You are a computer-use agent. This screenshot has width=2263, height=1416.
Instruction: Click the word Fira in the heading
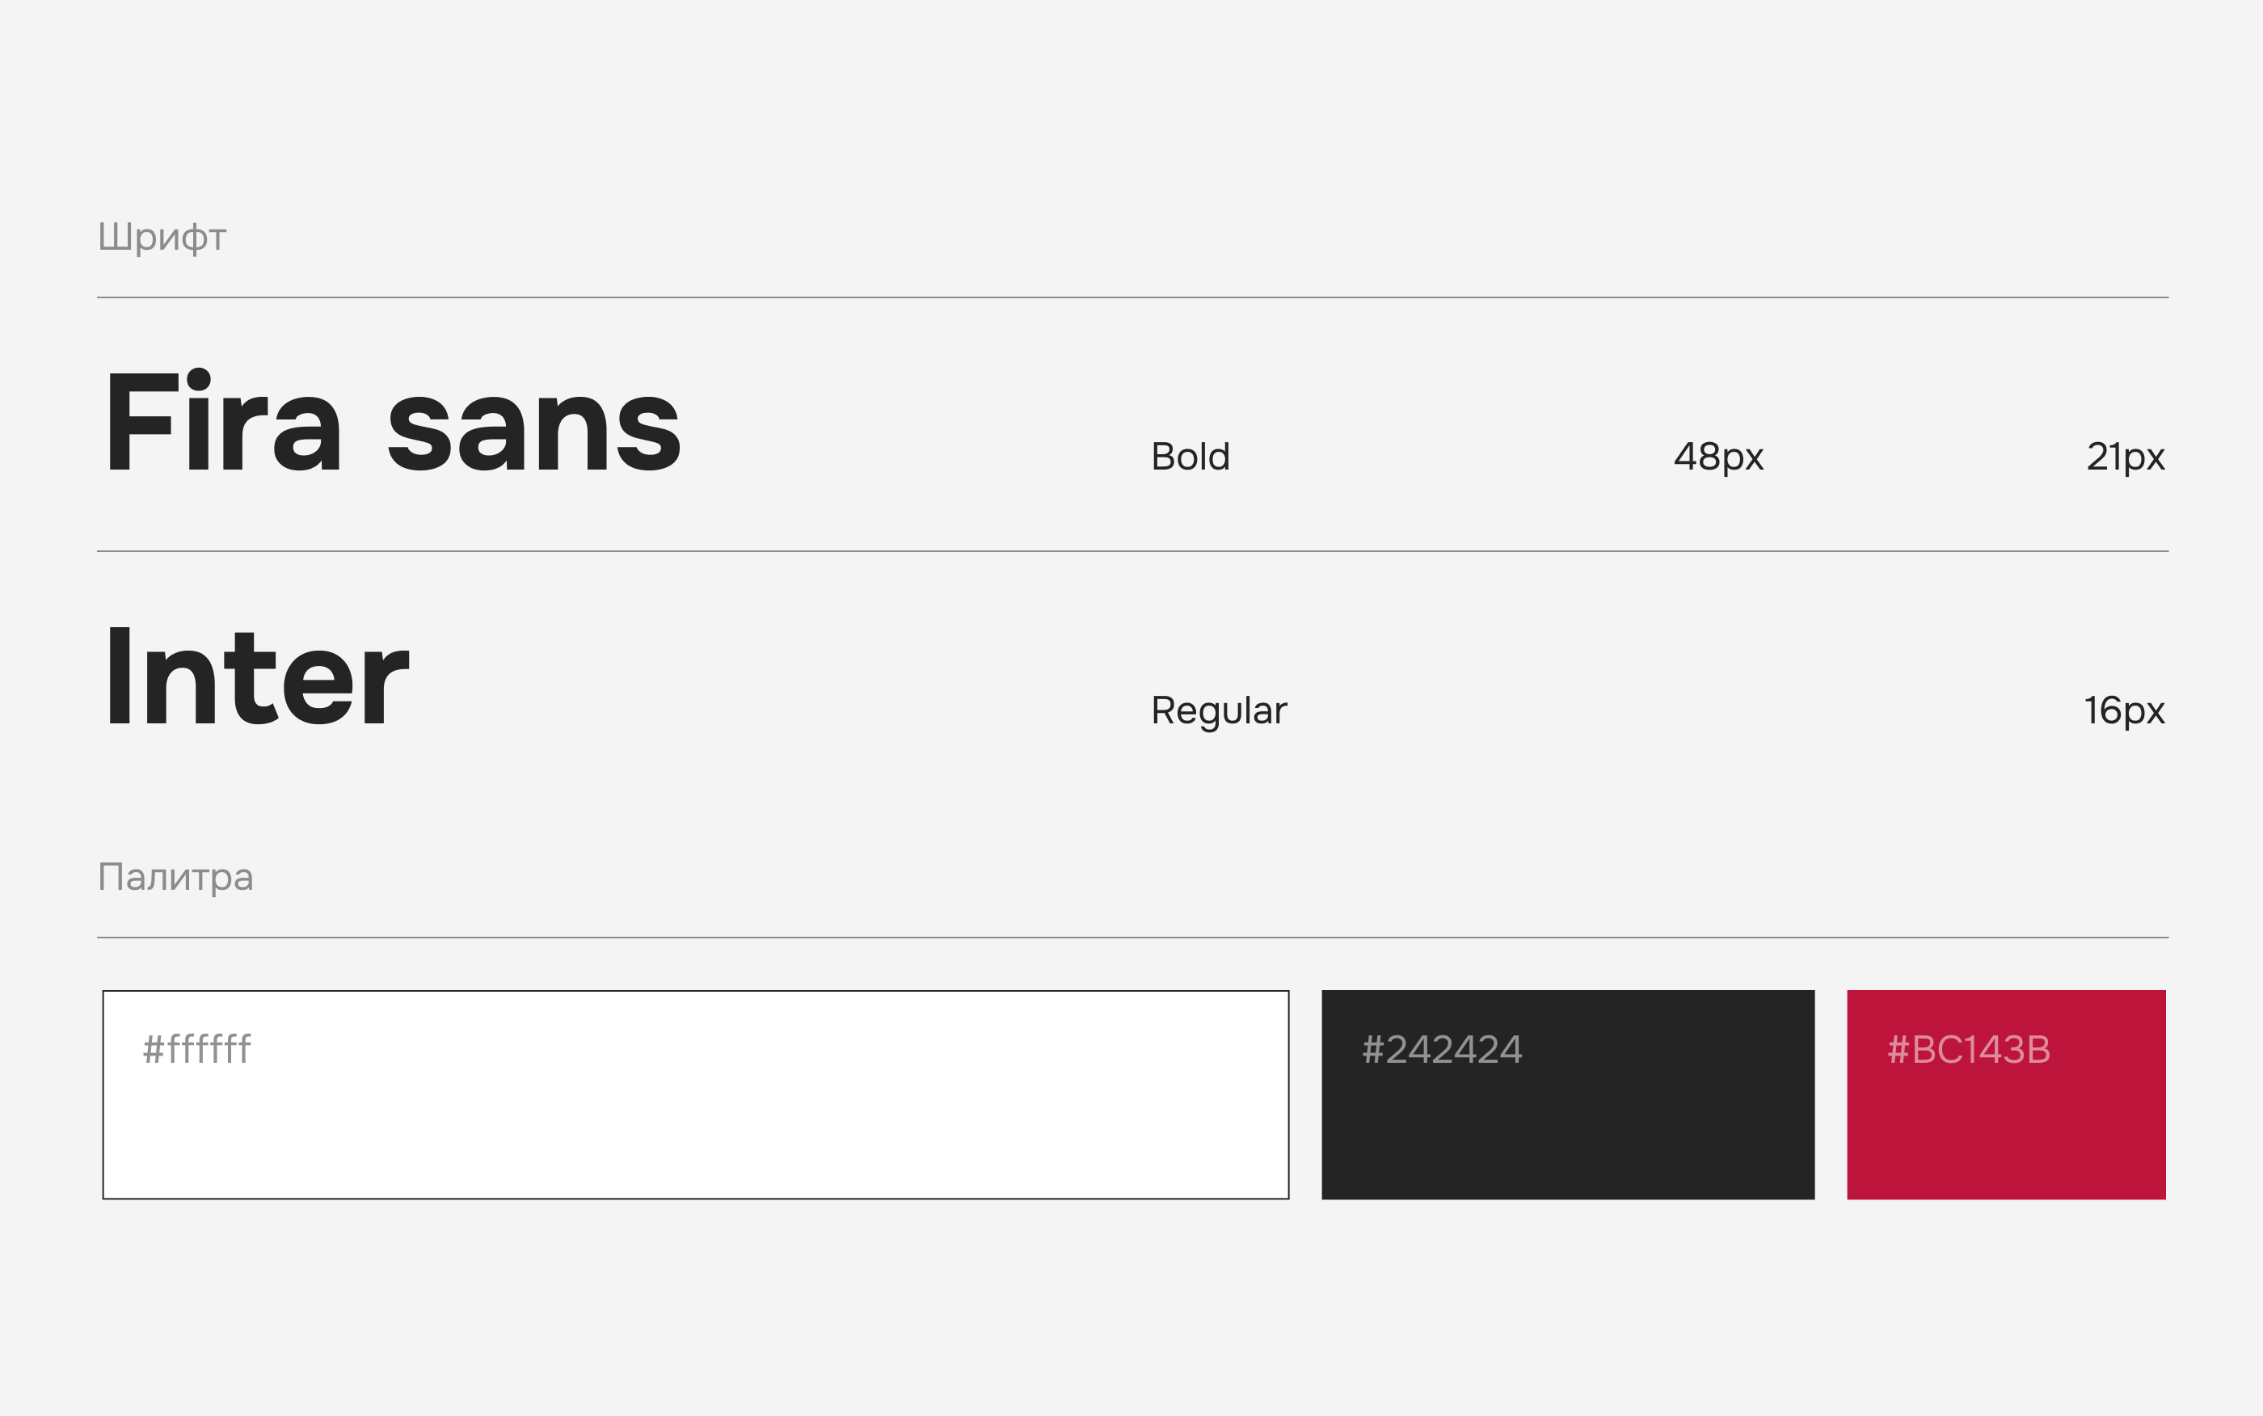coord(223,421)
